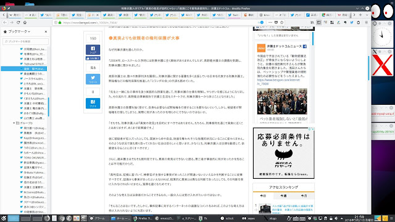Open the KDE application launcher

point(4,218)
